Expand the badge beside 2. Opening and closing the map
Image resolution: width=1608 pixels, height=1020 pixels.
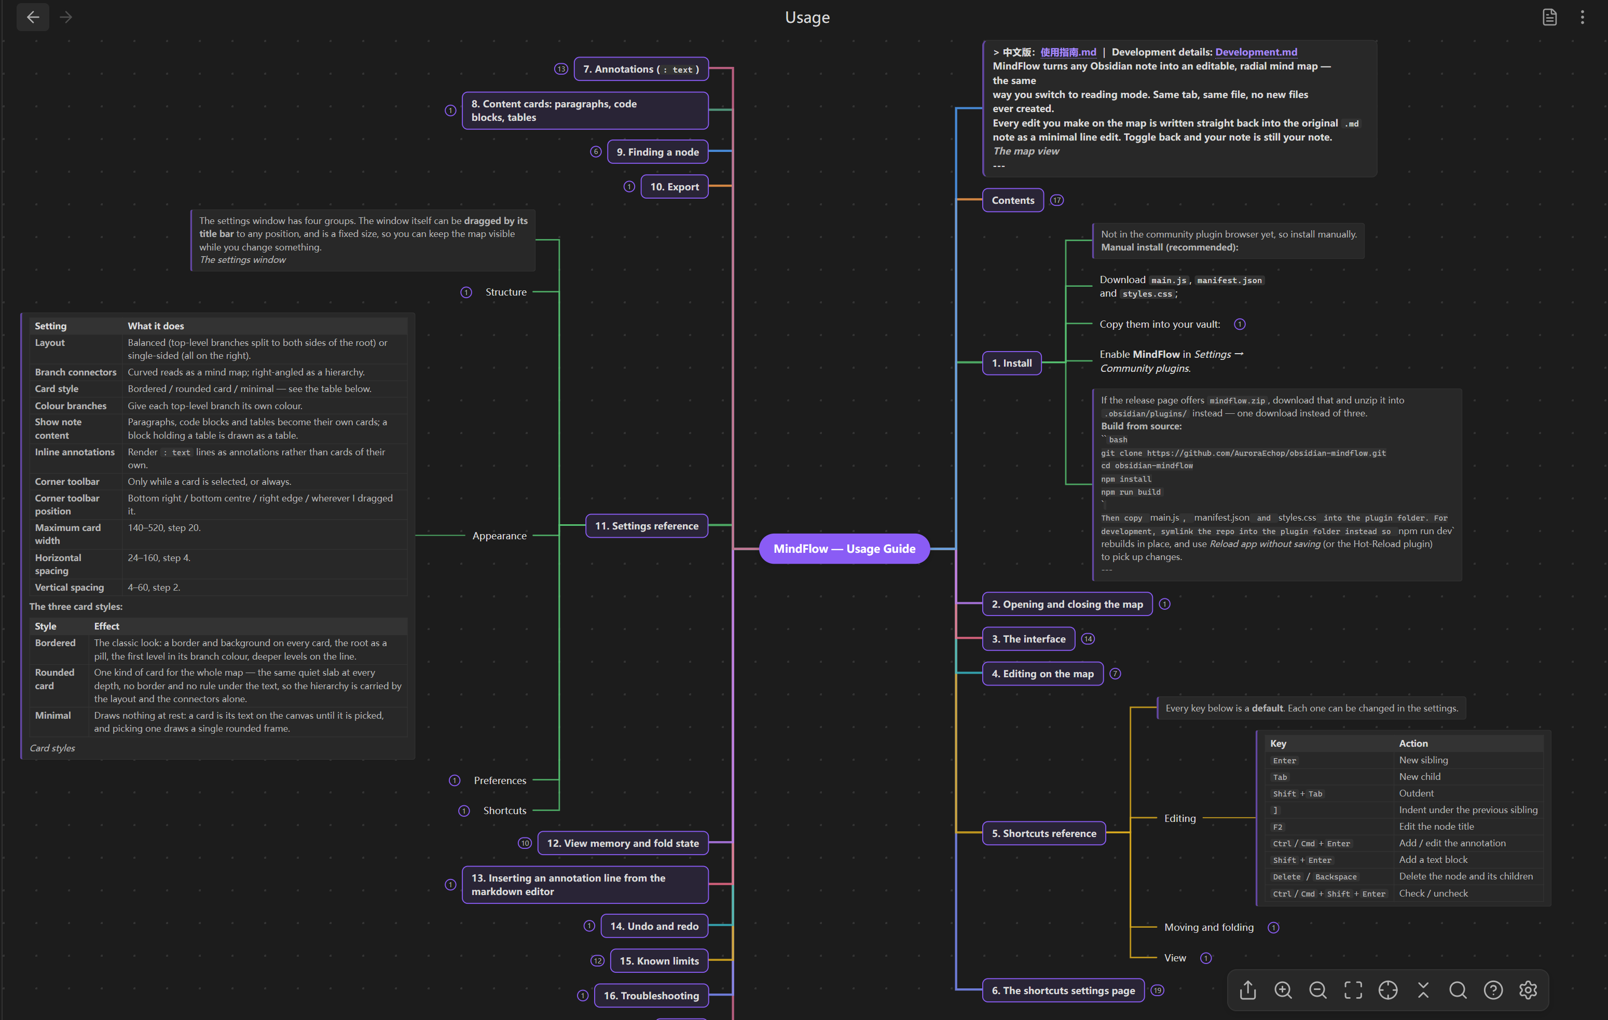tap(1164, 604)
